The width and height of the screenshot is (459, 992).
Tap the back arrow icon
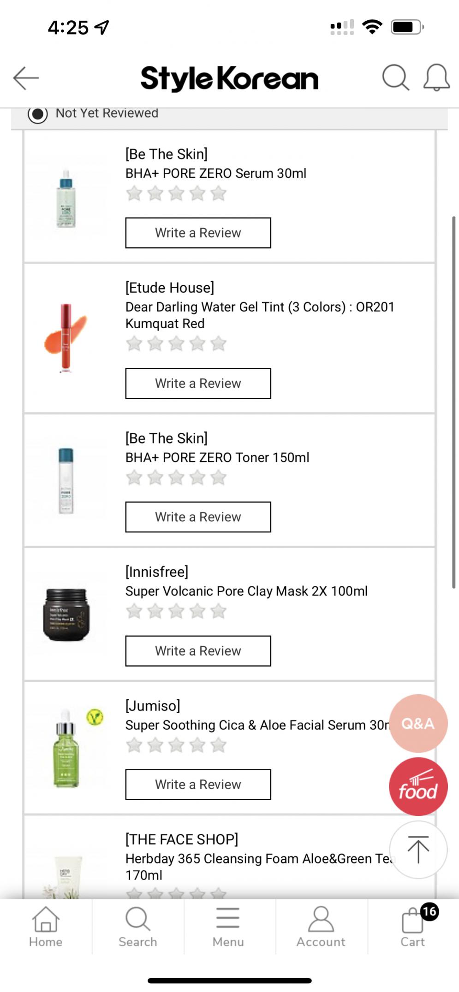coord(26,78)
